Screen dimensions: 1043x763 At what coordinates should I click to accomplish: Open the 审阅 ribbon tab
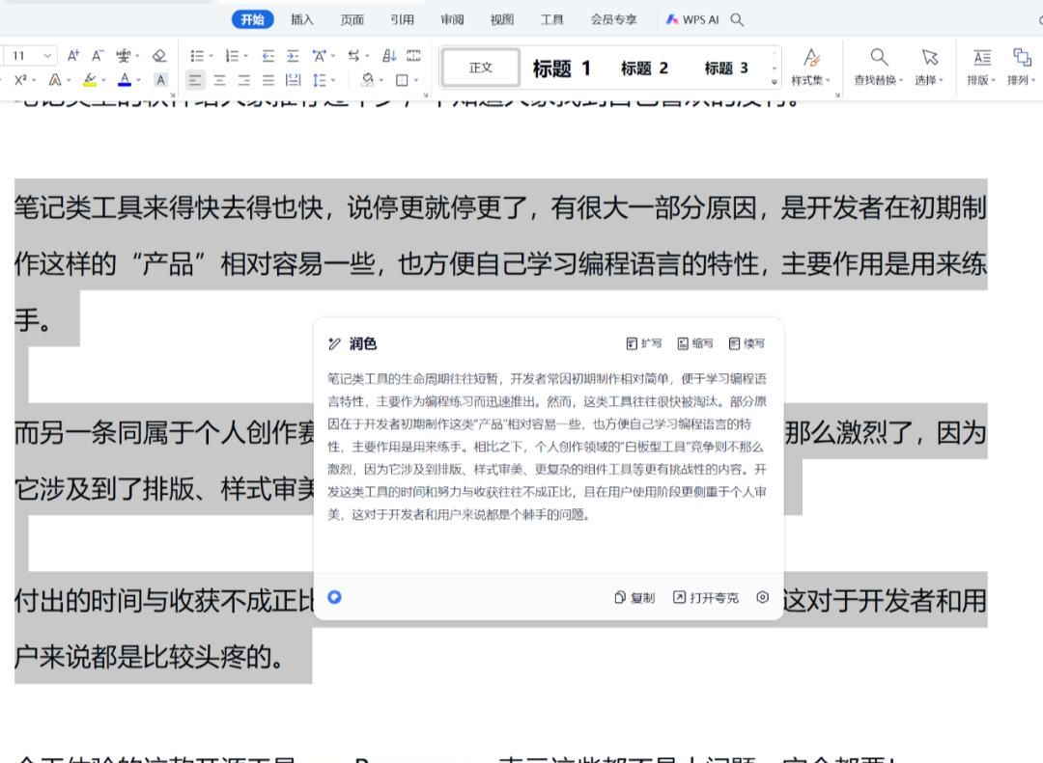(x=452, y=19)
